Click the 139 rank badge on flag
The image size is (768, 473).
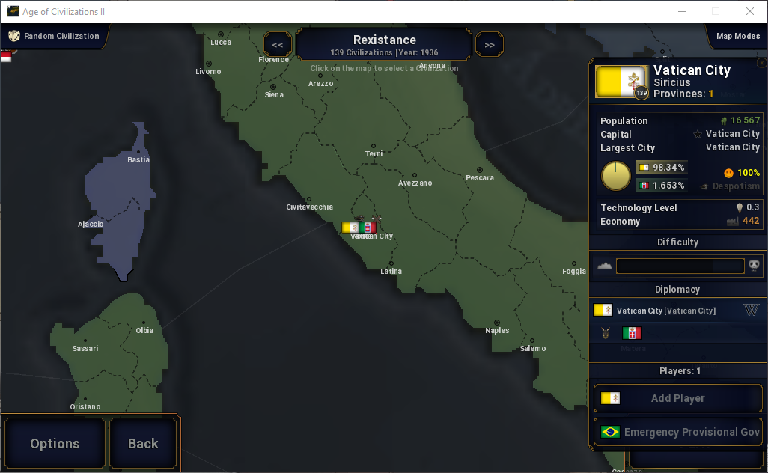point(641,93)
